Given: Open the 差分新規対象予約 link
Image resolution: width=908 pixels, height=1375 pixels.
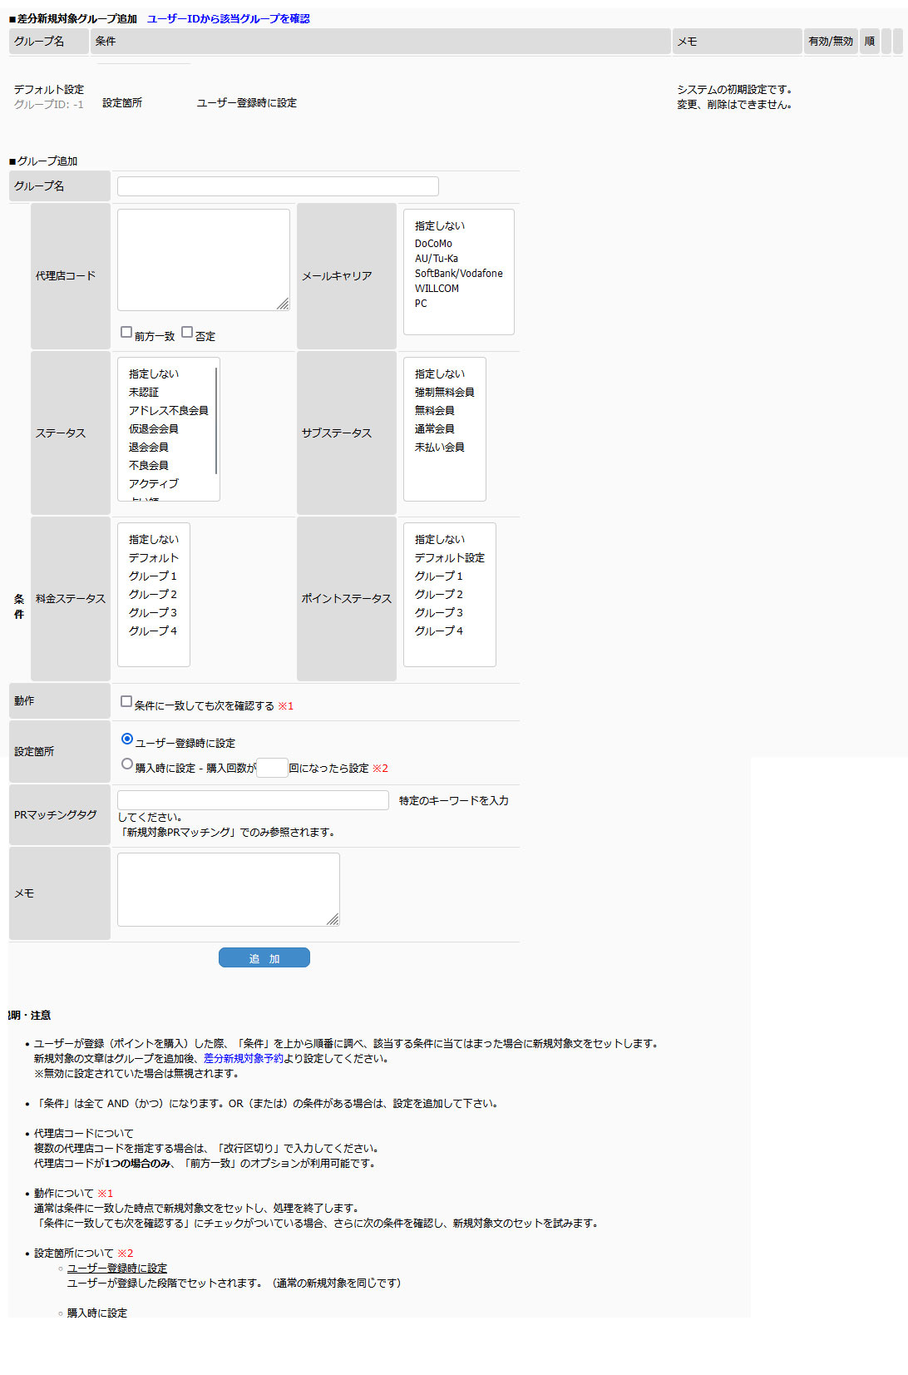Looking at the screenshot, I should tap(243, 1058).
